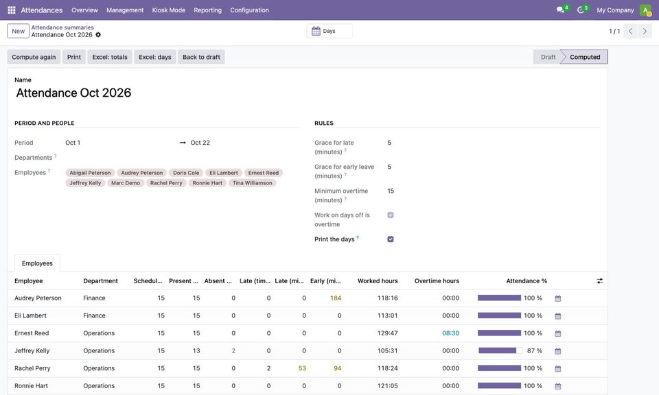The width and height of the screenshot is (659, 395).
Task: Click the Back to draft button
Action: point(201,57)
